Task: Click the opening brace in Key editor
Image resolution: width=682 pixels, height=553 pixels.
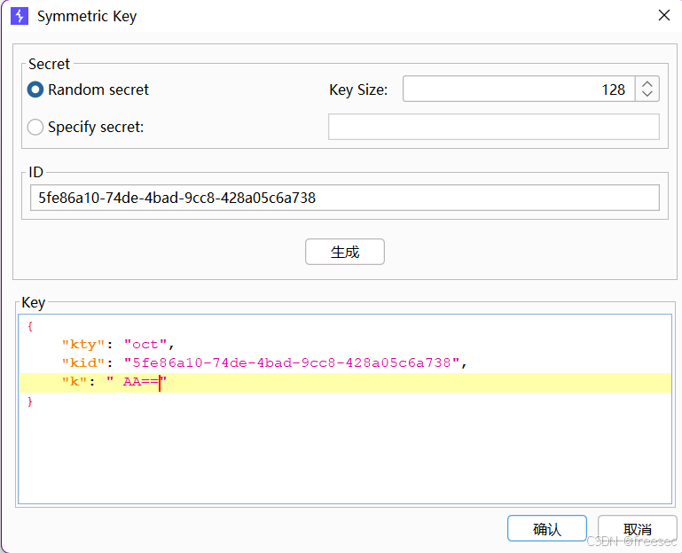Action: [x=30, y=326]
